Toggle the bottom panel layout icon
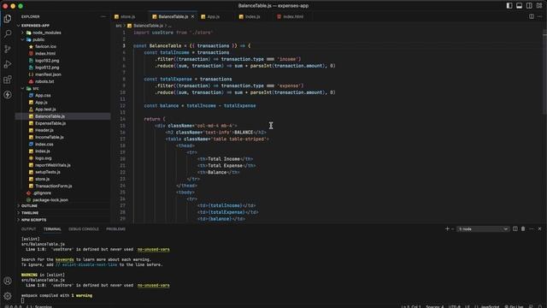Screen dimensions: 547x308 pos(519,6)
